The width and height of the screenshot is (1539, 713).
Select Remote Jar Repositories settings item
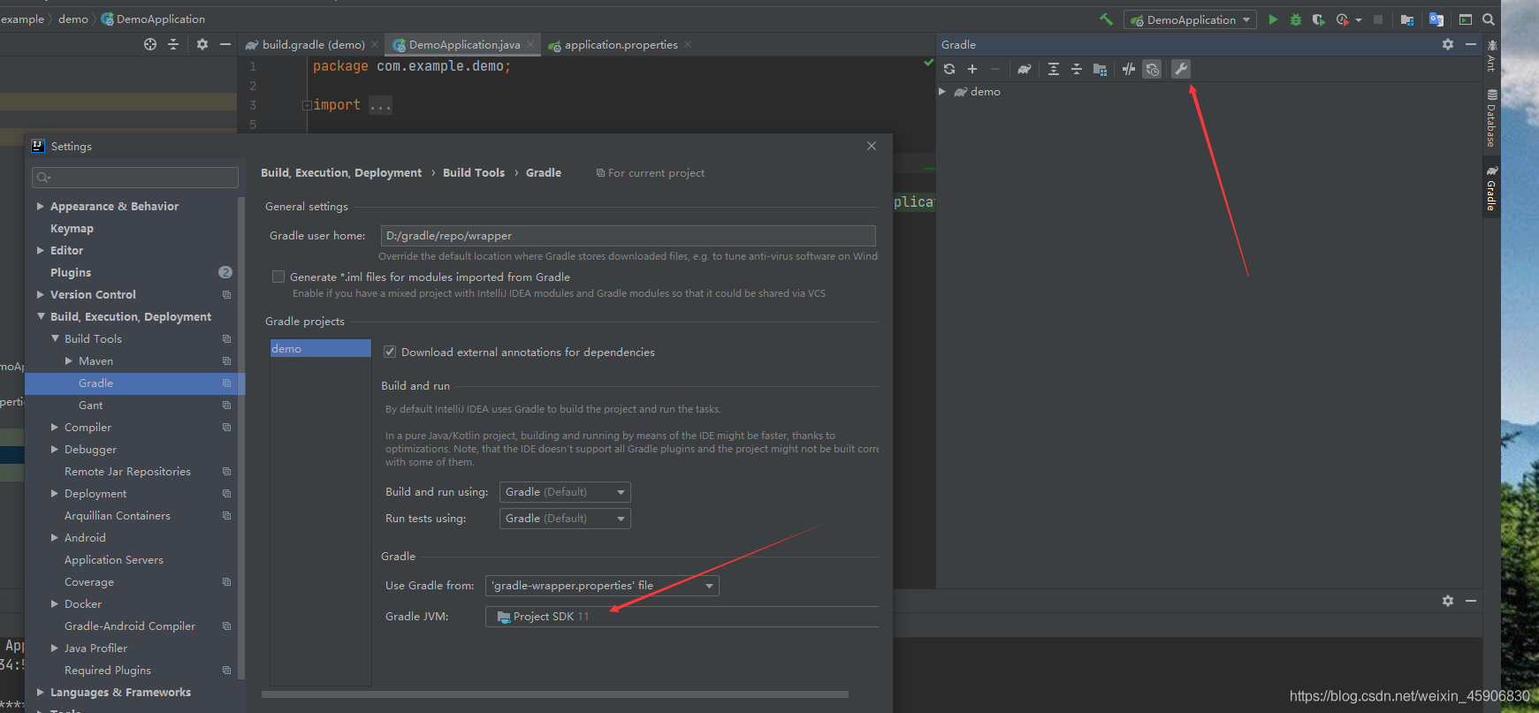pos(127,471)
